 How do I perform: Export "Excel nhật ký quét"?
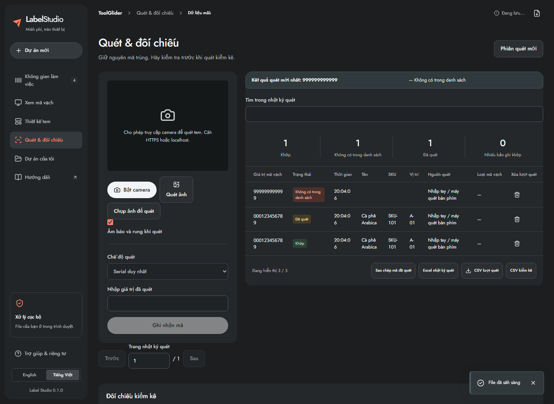click(x=438, y=270)
